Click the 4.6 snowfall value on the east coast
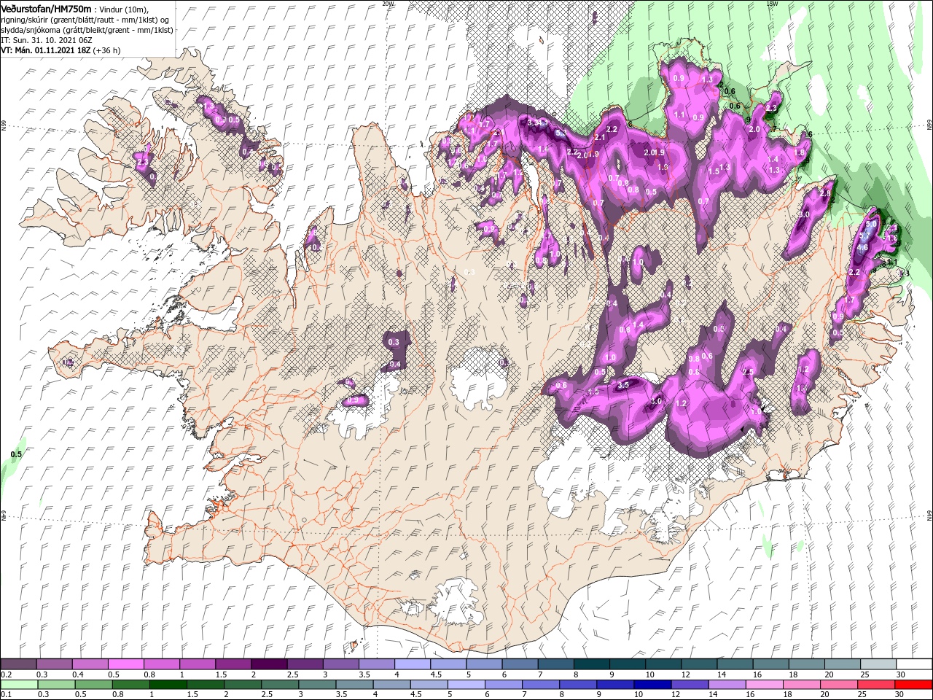 point(862,247)
